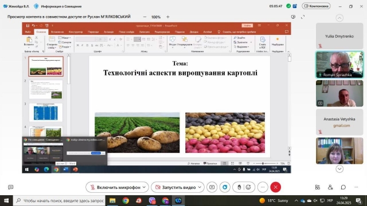Click the green connection status indicator
Image resolution: width=367 pixels, height=206 pixels.
click(288, 6)
